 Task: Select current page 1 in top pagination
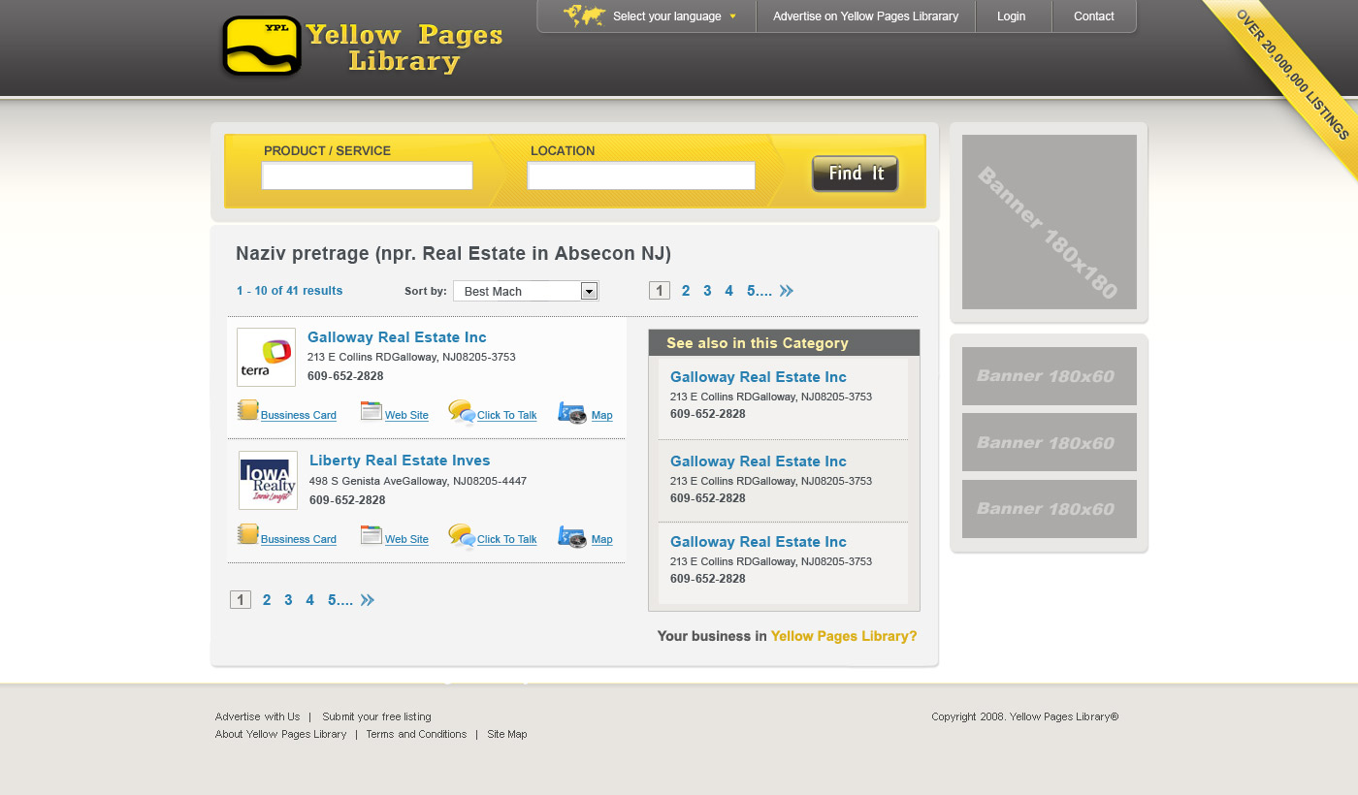[660, 291]
